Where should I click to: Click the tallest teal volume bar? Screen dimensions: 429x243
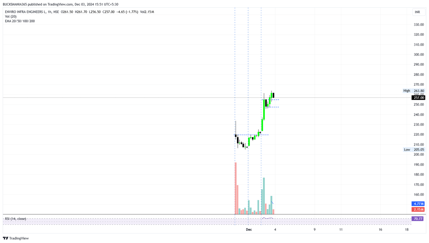click(264, 196)
